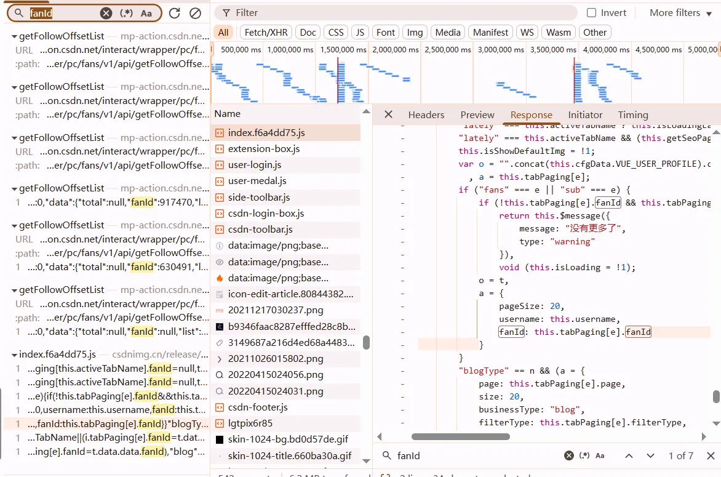This screenshot has width=721, height=477.
Task: Filter requests by Fetch/XHR
Action: coord(266,33)
